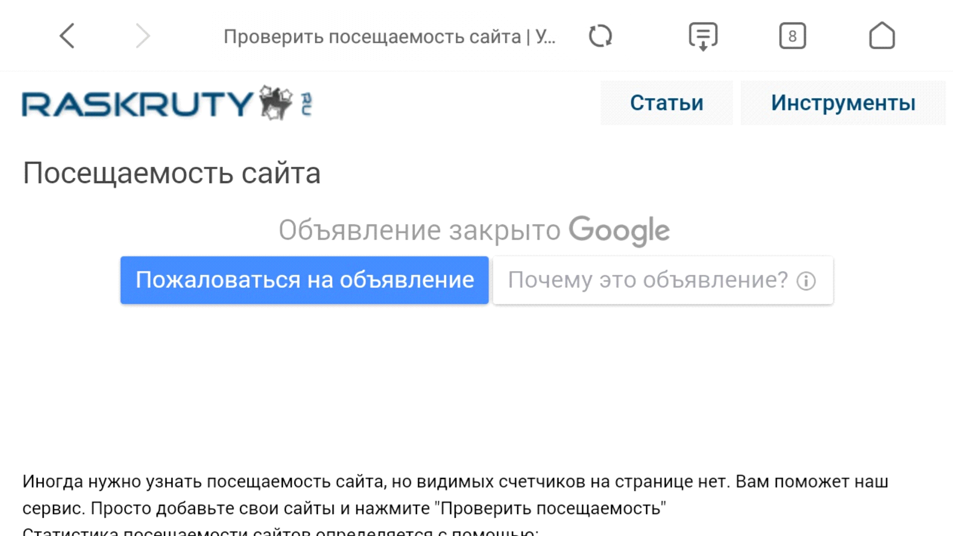Viewport: 953px width, 536px height.
Task: Open the Инструменты menu
Action: [843, 103]
